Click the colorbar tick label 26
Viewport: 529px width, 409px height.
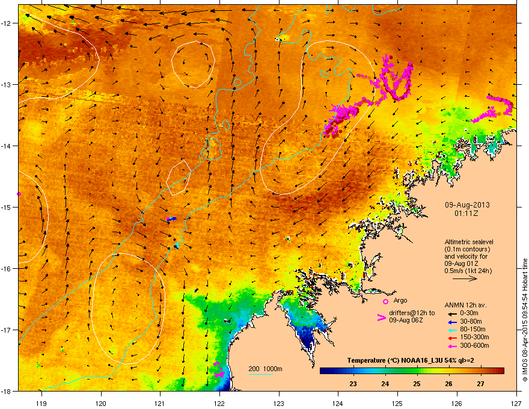point(448,384)
